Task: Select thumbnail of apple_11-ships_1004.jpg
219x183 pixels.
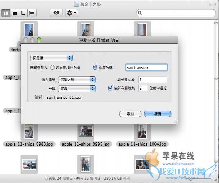Action: point(142,132)
